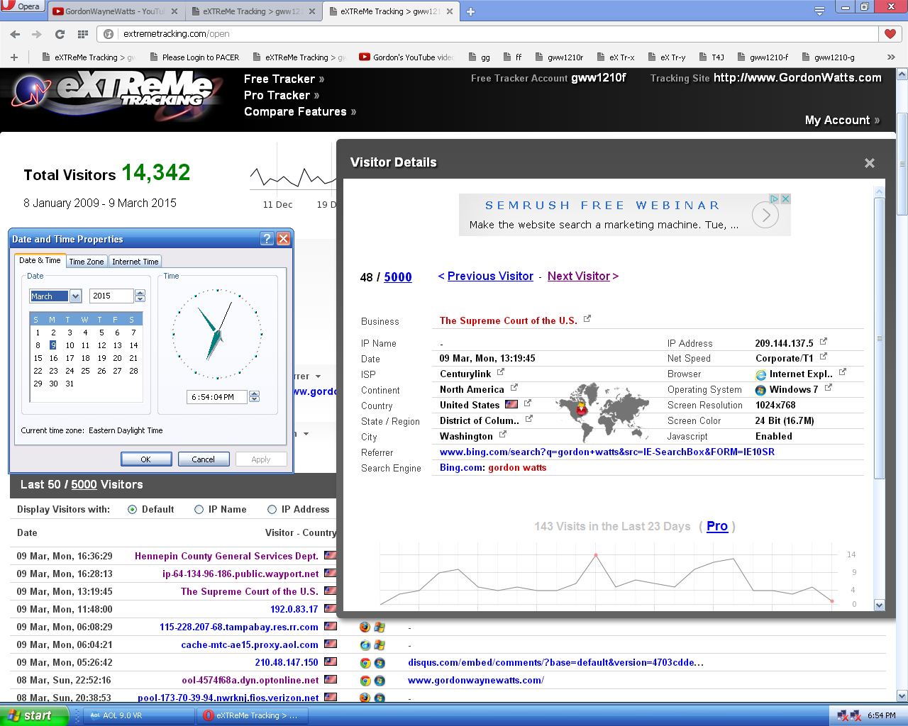
Task: Open the T4J bookmark
Action: point(712,57)
